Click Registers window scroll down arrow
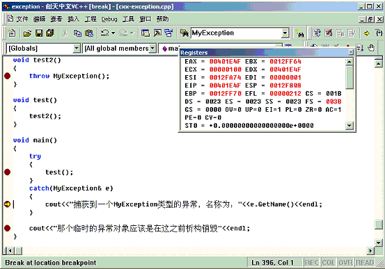The height and width of the screenshot is (269, 385). tap(349, 126)
